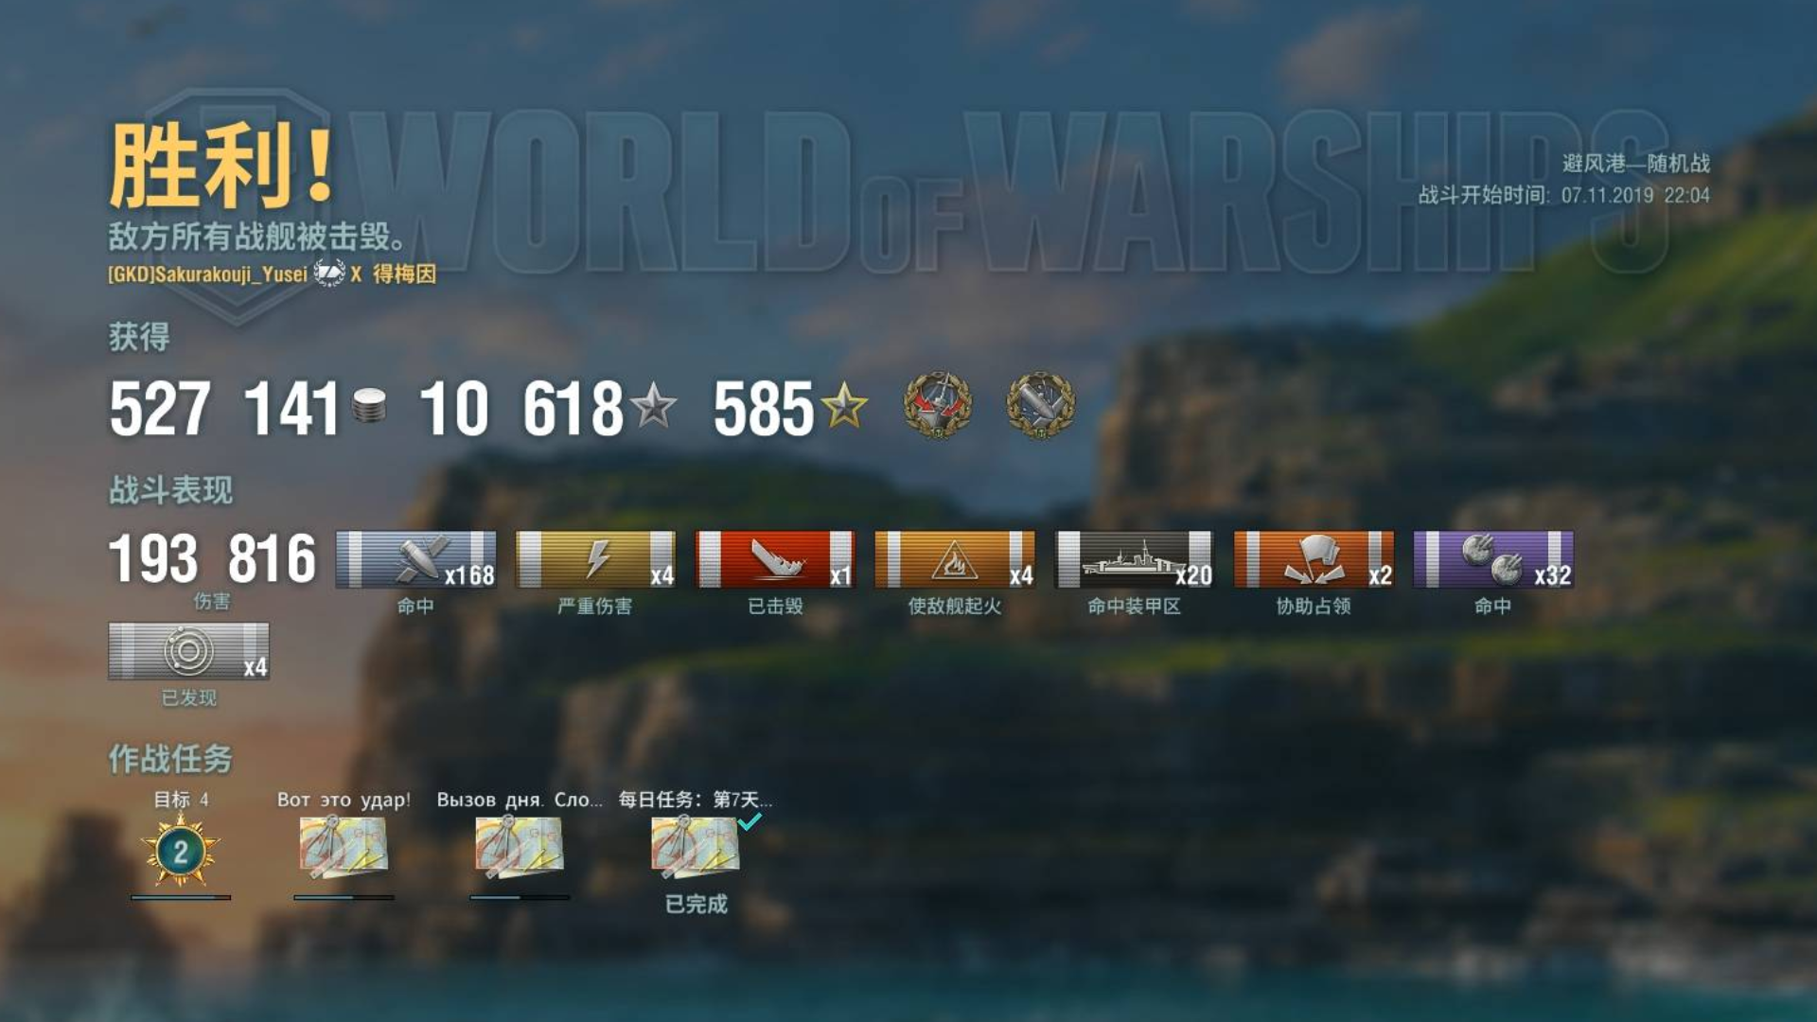The height and width of the screenshot is (1022, 1817).
Task: Click the gold free XP star icon
Action: [844, 407]
